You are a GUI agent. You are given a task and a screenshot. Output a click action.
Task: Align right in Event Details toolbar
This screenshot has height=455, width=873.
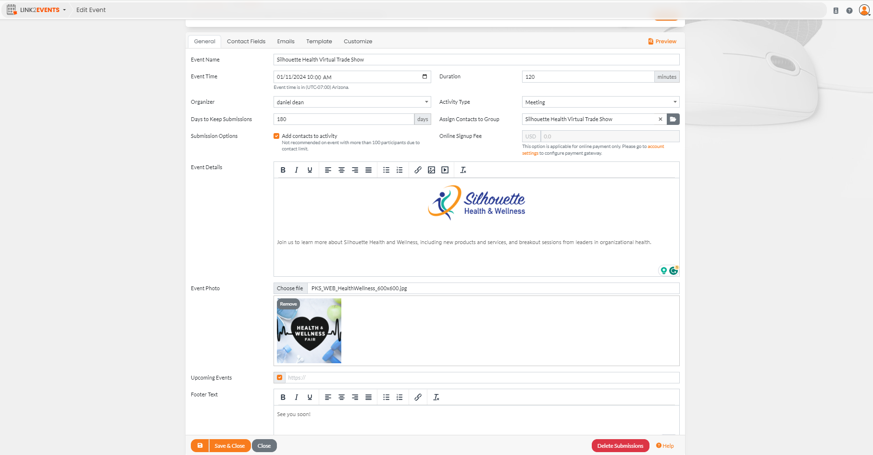point(355,170)
